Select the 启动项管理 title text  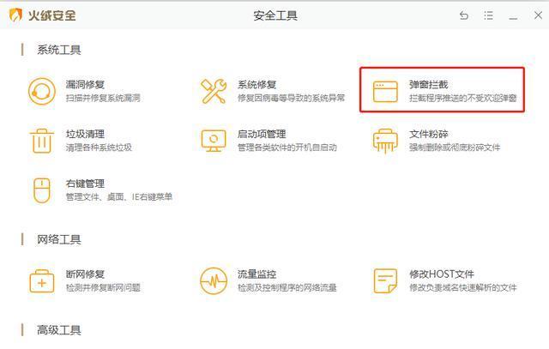pyautogui.click(x=262, y=134)
